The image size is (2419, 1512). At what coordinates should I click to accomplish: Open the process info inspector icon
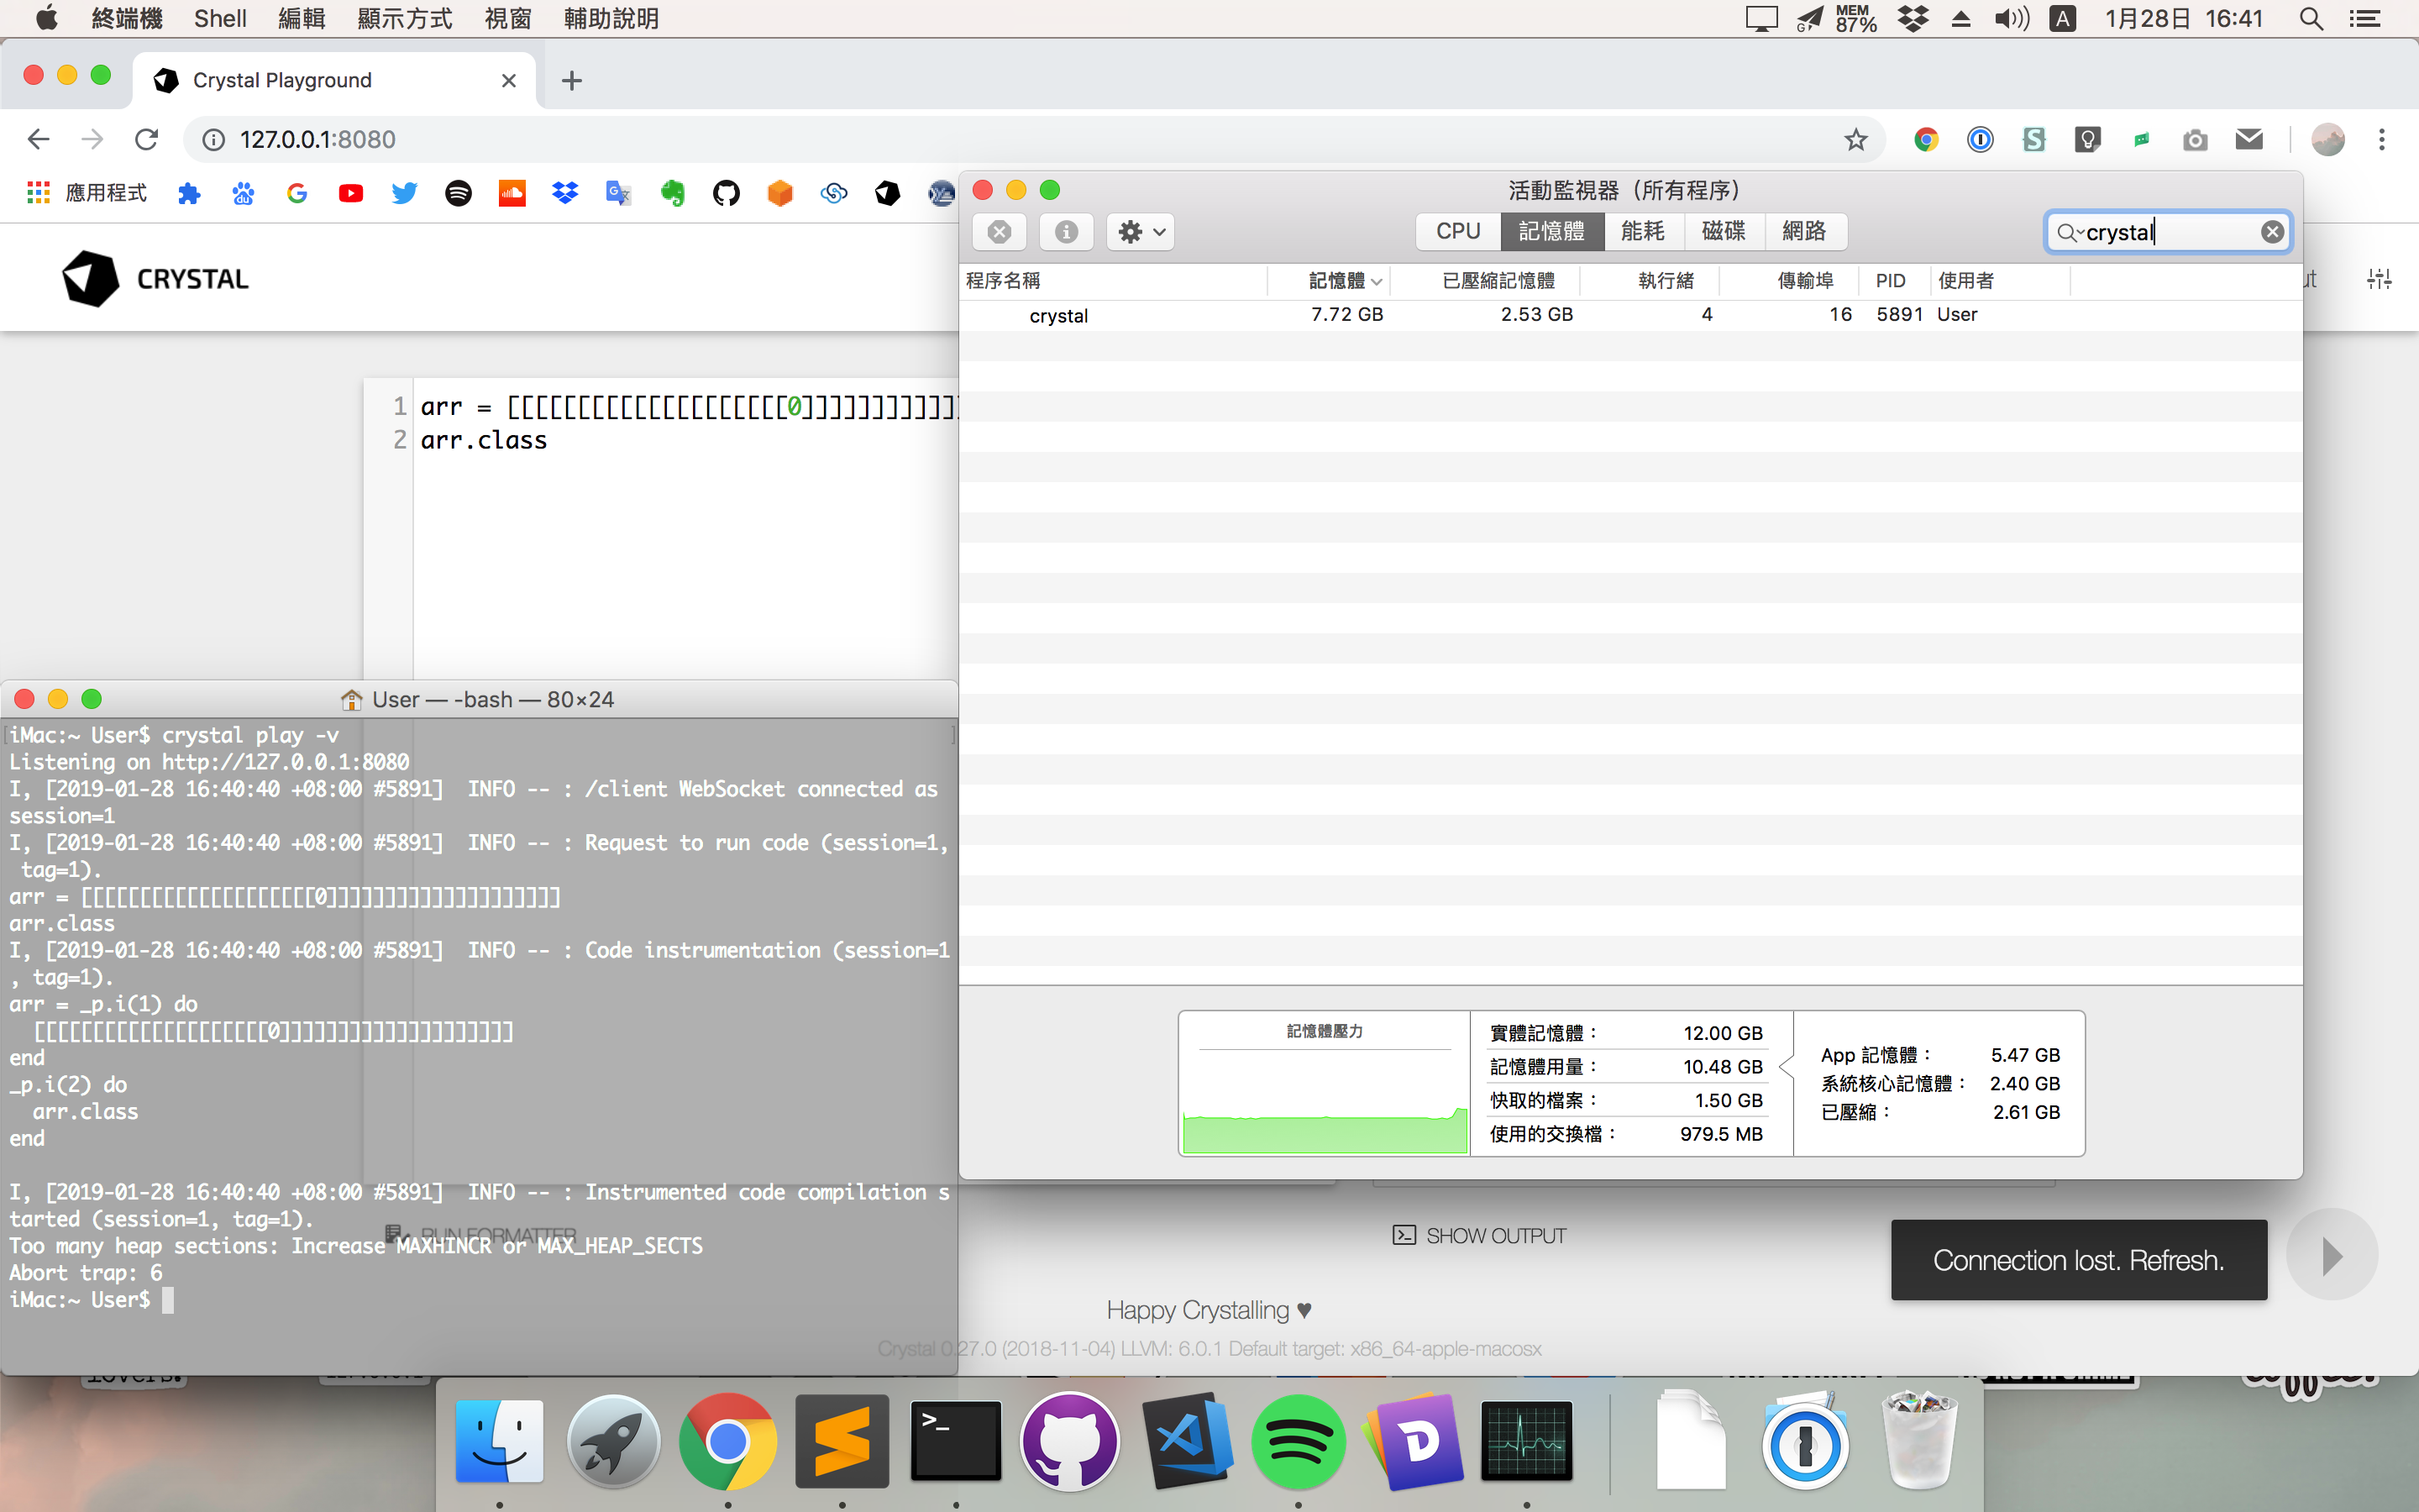[1066, 232]
